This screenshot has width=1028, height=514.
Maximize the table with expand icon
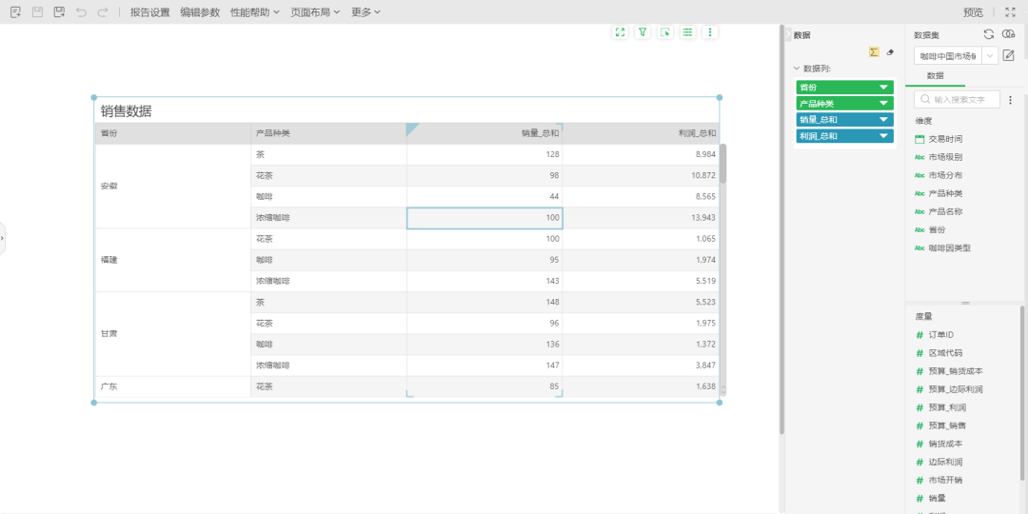point(621,32)
